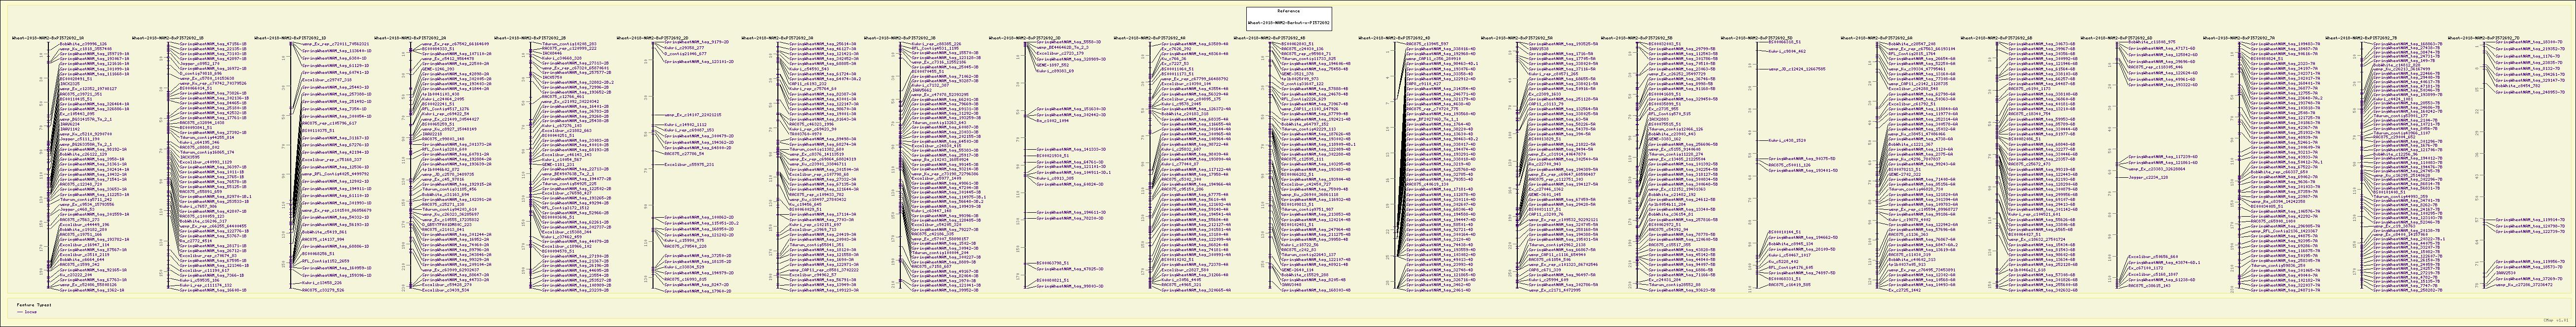Viewport: 2576px width, 327px height.
Task: Click marker Tdurum_contig10208_283 on map 2B
Action: click(569, 45)
